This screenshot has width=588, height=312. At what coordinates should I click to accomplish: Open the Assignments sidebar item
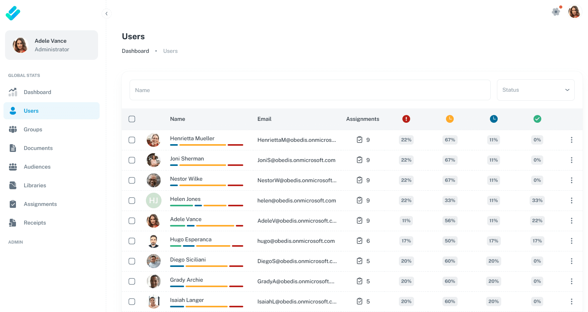click(x=40, y=204)
